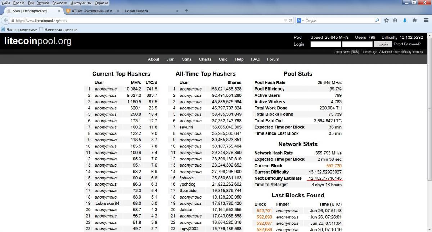Open a new tab with plus button
432x232 pixels.
[x=186, y=11]
